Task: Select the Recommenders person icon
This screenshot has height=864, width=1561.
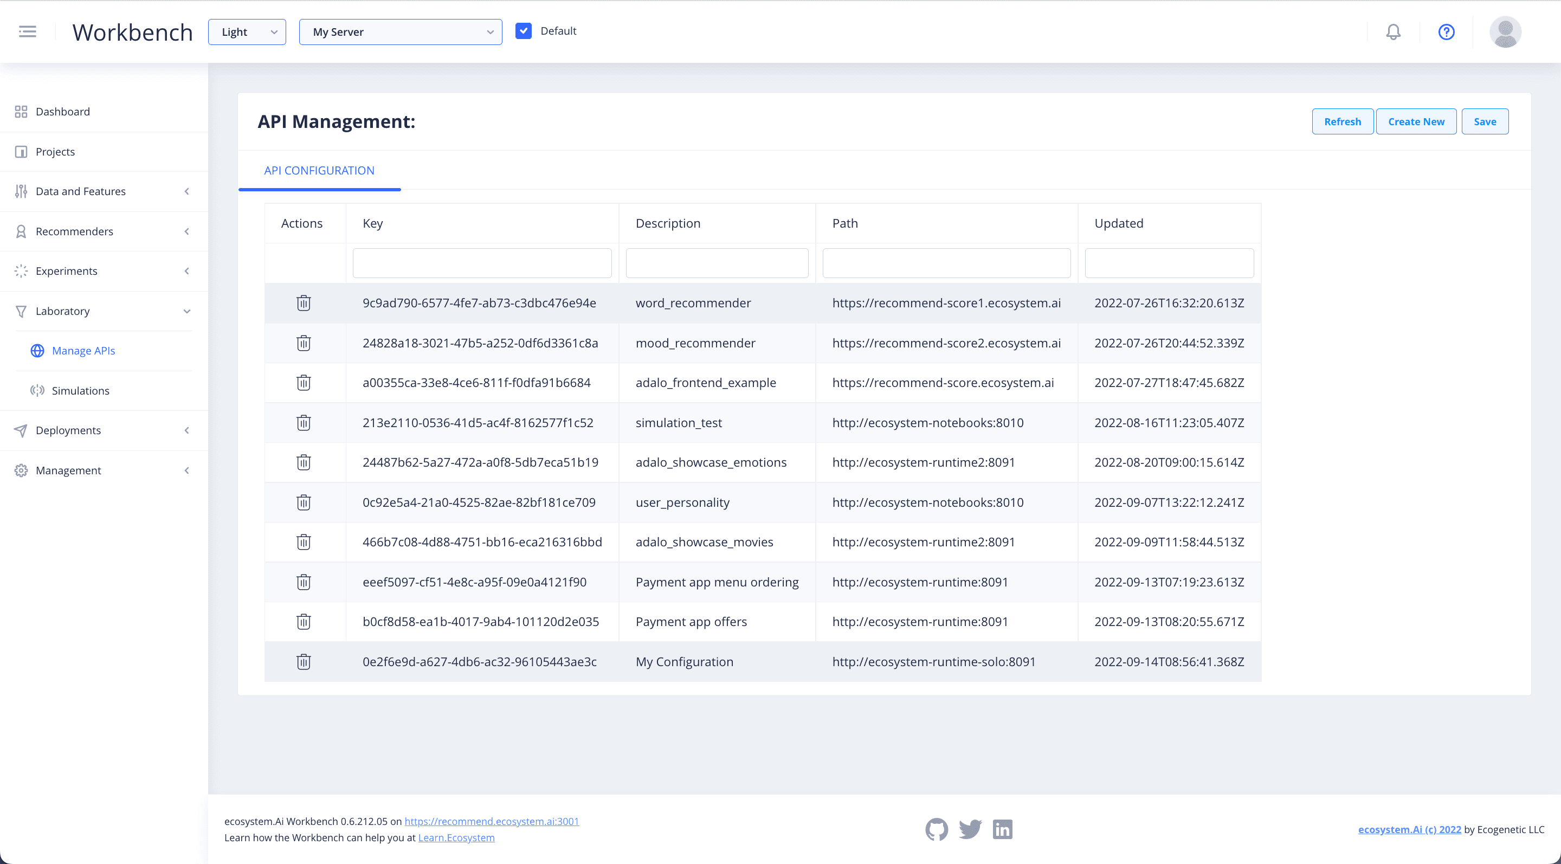Action: (21, 231)
